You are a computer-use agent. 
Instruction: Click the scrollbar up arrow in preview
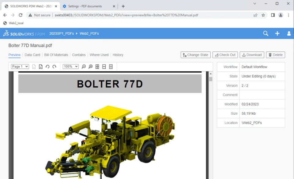tap(211, 74)
